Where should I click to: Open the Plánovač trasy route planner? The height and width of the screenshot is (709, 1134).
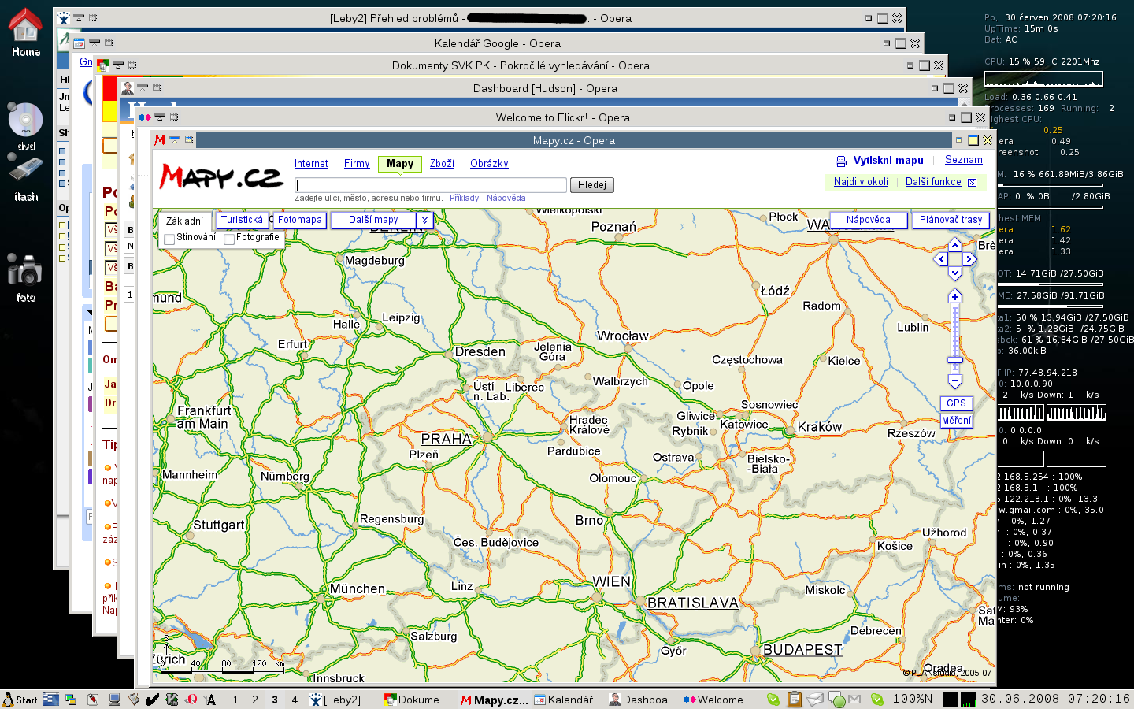click(x=951, y=220)
